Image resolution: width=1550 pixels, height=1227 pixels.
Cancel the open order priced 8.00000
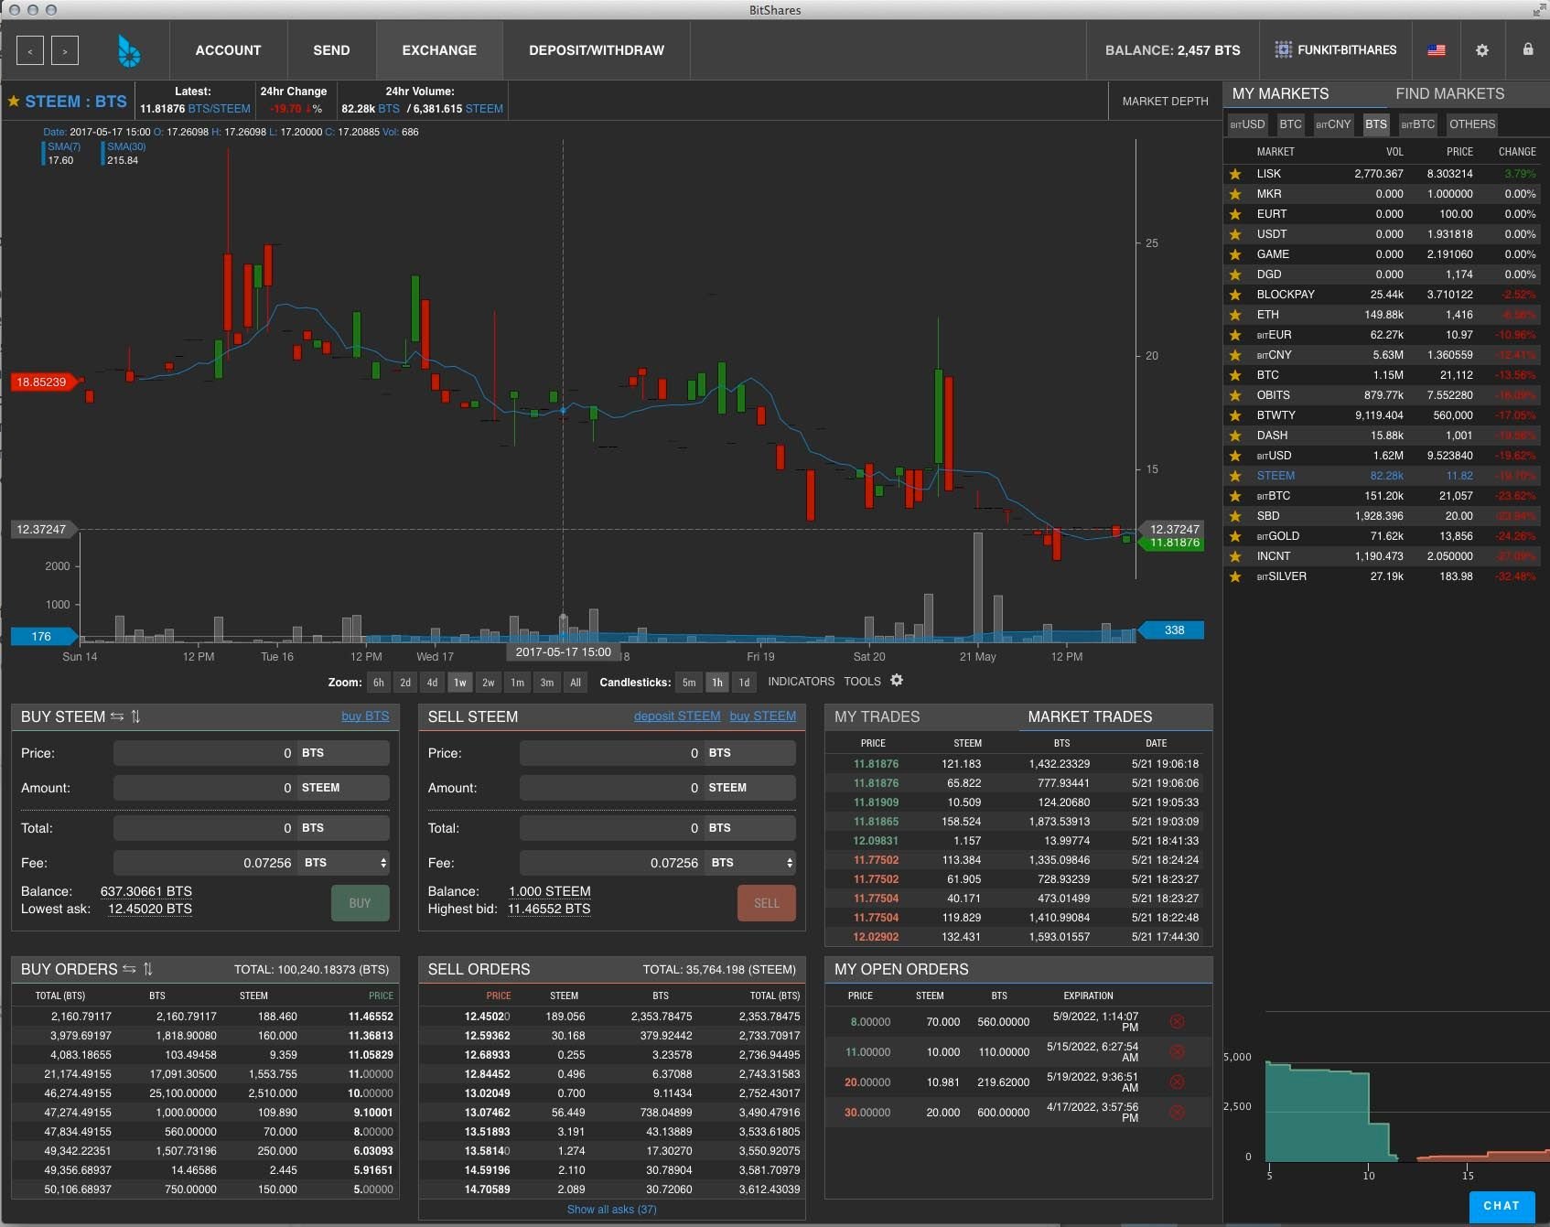point(1178,1021)
